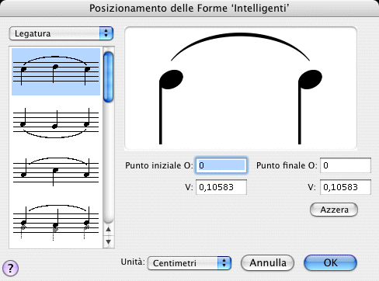Image resolution: width=379 pixels, height=281 pixels.
Task: Click the left note head in preview
Action: tap(172, 79)
